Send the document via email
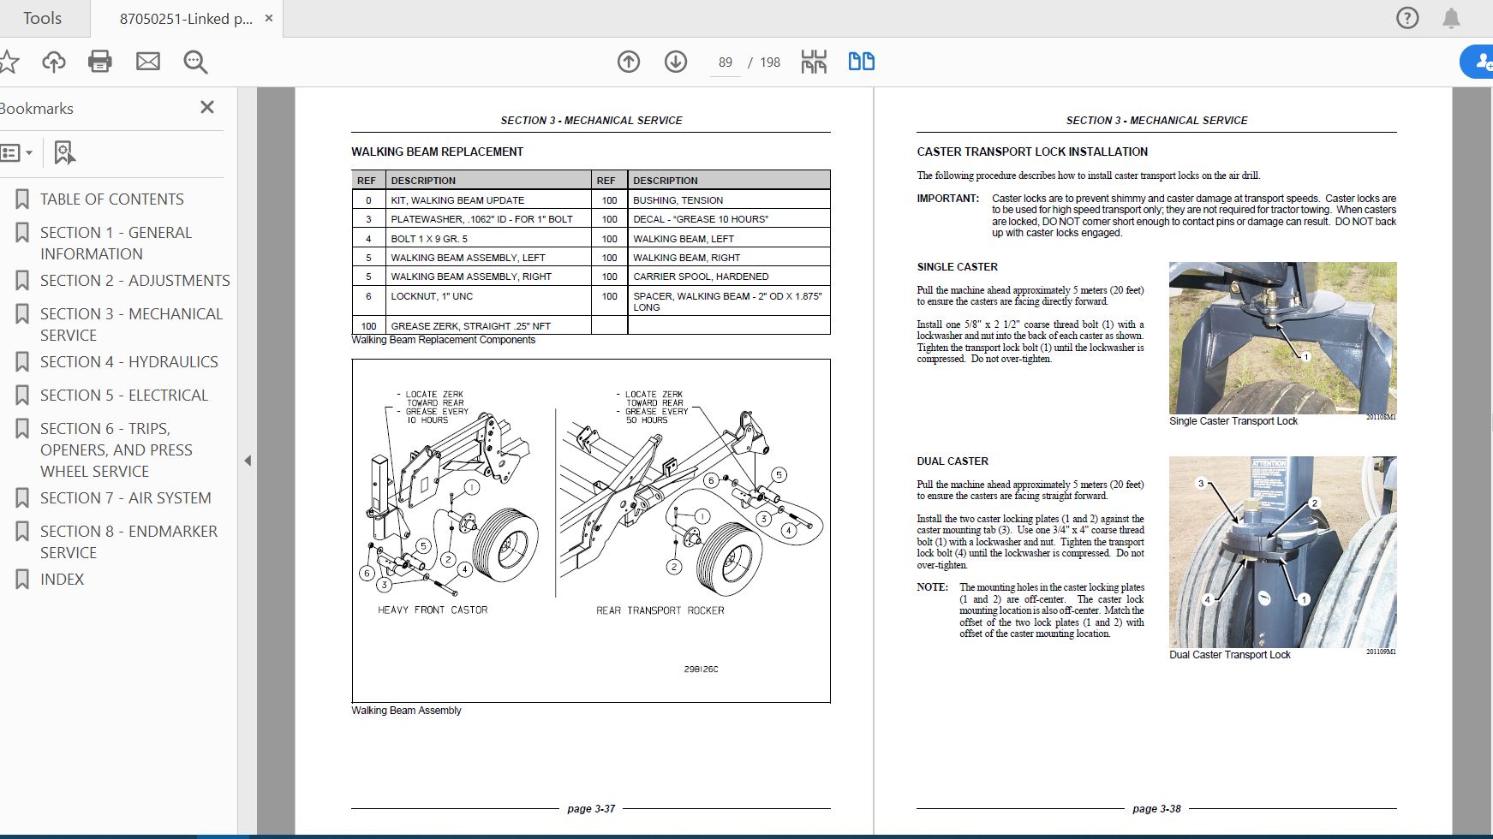This screenshot has width=1493, height=839. point(147,61)
